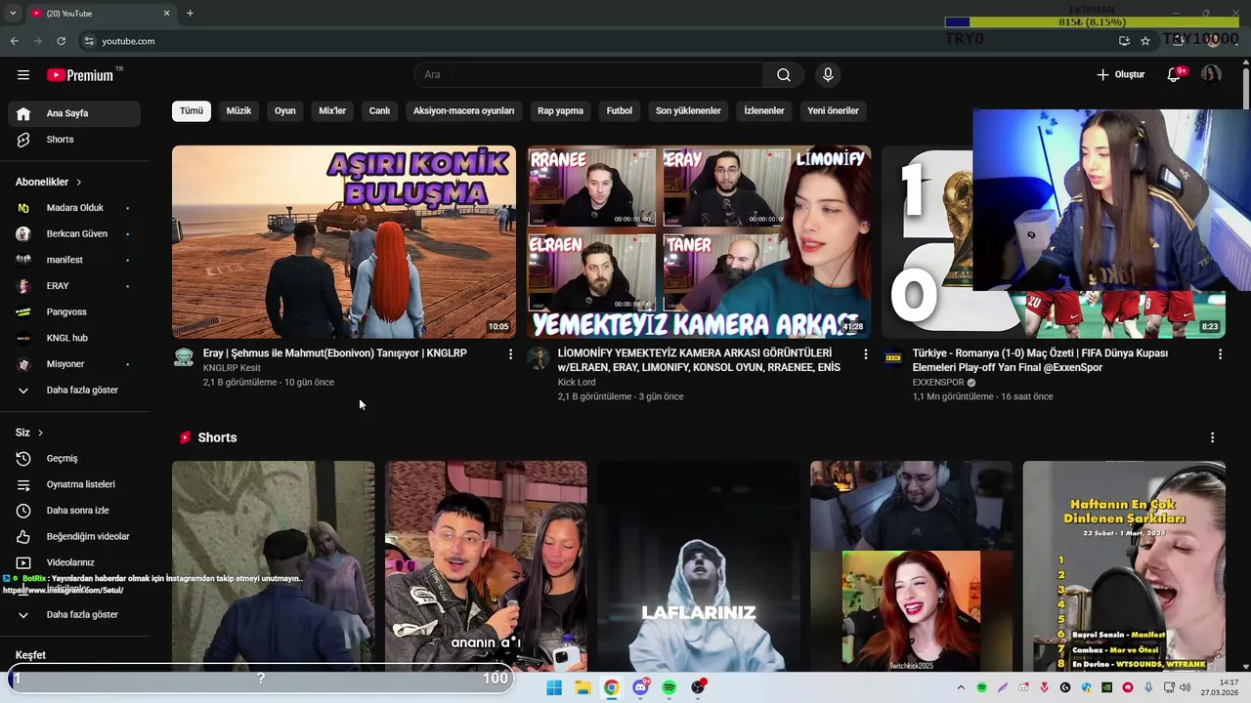
Task: Open KNGL hub channel subscription
Action: pos(74,338)
